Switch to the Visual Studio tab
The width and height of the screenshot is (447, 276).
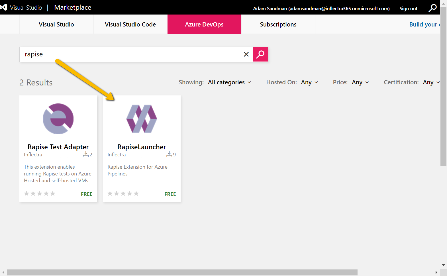tap(56, 24)
